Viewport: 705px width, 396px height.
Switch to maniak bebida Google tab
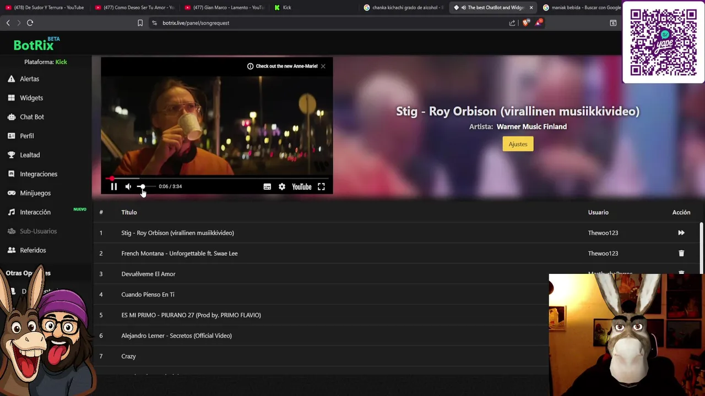pyautogui.click(x=582, y=8)
